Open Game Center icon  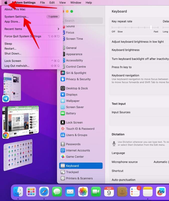click(63, 157)
